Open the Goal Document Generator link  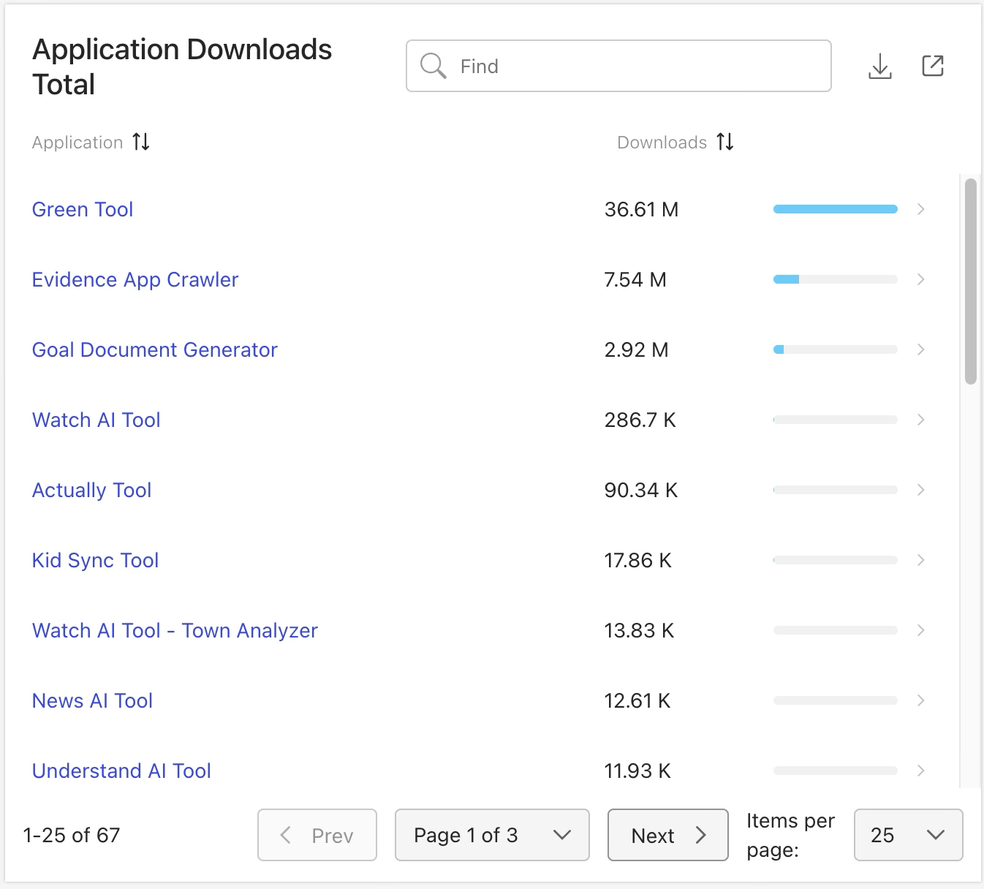(x=155, y=350)
